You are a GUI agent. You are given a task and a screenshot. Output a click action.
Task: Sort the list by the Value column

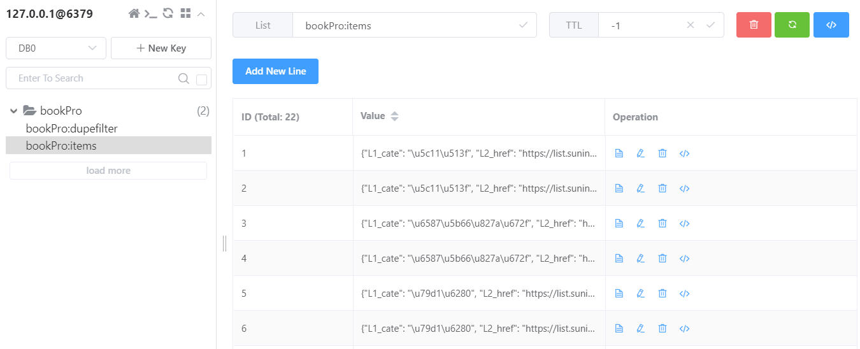[394, 117]
